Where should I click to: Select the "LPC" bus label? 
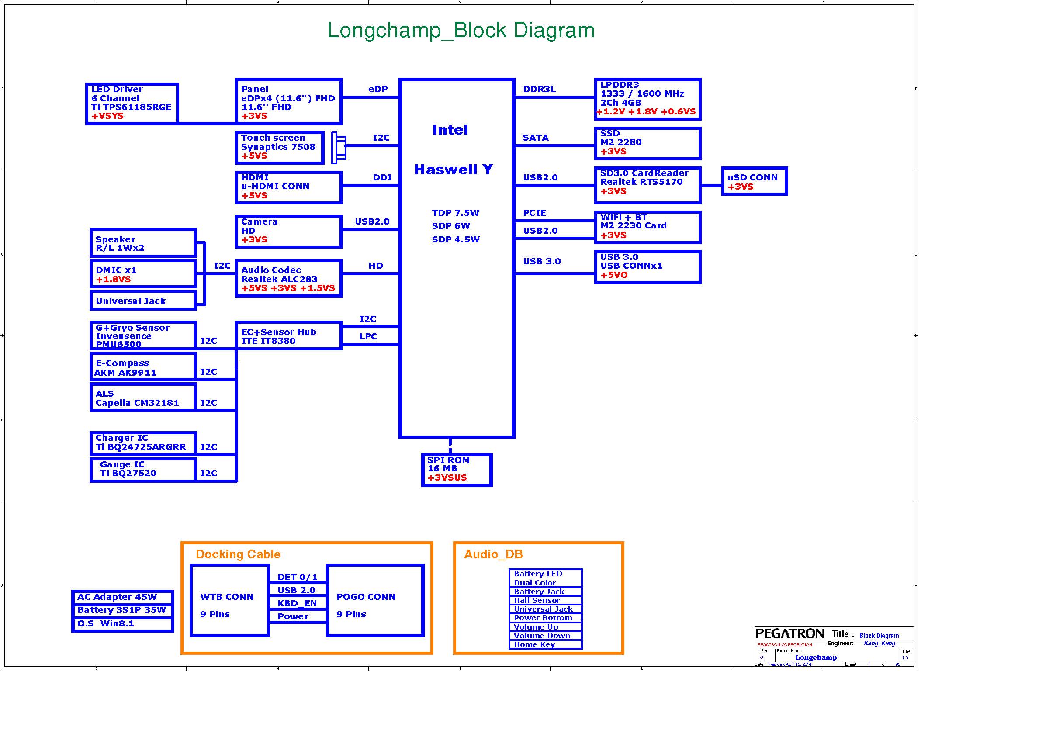pyautogui.click(x=368, y=336)
